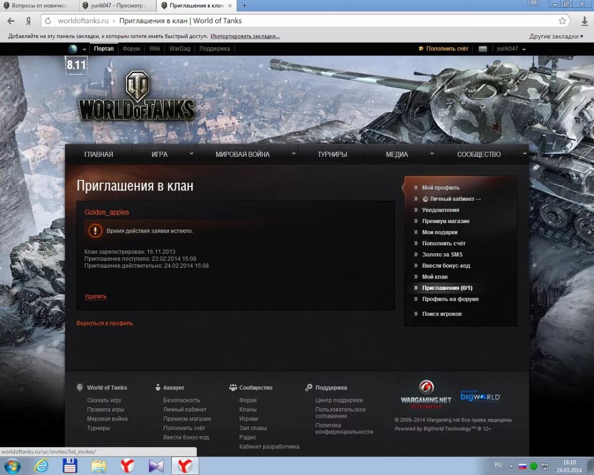The height and width of the screenshot is (475, 594).
Task: Click Форум in the top portal bar
Action: click(x=131, y=49)
